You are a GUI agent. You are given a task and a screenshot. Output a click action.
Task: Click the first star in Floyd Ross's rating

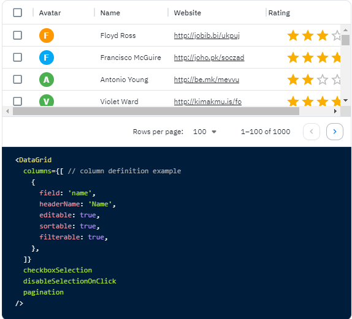[x=293, y=36]
